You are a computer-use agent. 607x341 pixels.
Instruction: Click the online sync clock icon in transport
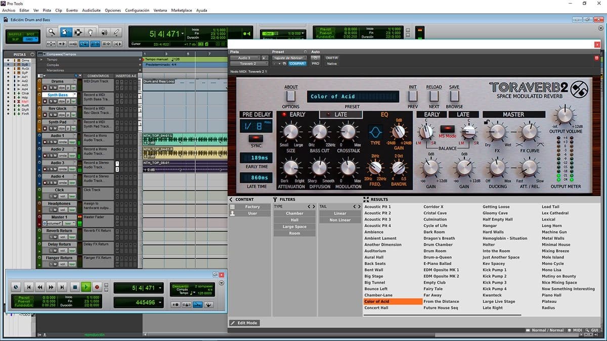(15, 287)
